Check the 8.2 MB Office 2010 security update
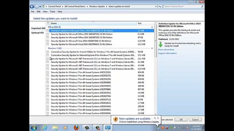 pos(48,34)
